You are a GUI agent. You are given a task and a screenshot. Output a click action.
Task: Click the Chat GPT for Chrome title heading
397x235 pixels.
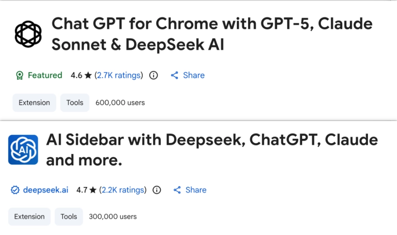pyautogui.click(x=212, y=34)
